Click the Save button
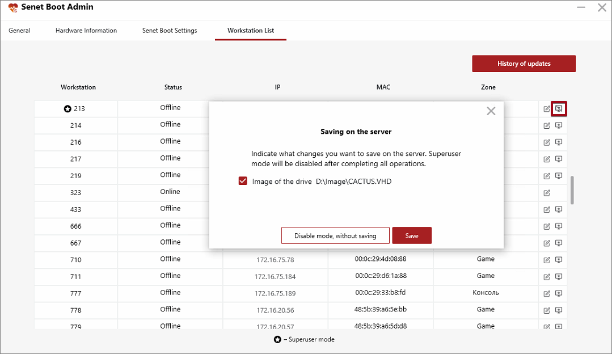 click(412, 235)
